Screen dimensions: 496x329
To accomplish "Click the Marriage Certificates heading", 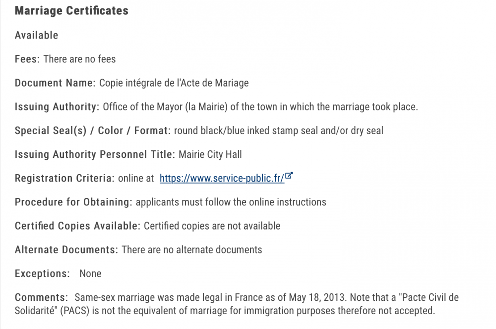I will tap(71, 10).
